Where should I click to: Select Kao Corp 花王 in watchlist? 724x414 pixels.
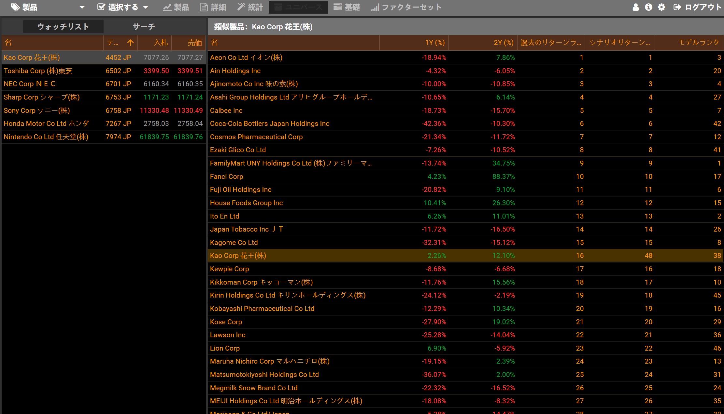coord(104,58)
